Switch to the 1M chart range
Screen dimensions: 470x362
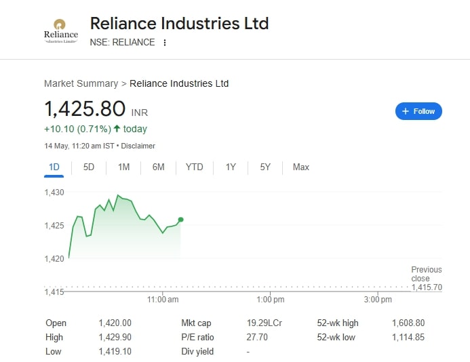point(123,167)
